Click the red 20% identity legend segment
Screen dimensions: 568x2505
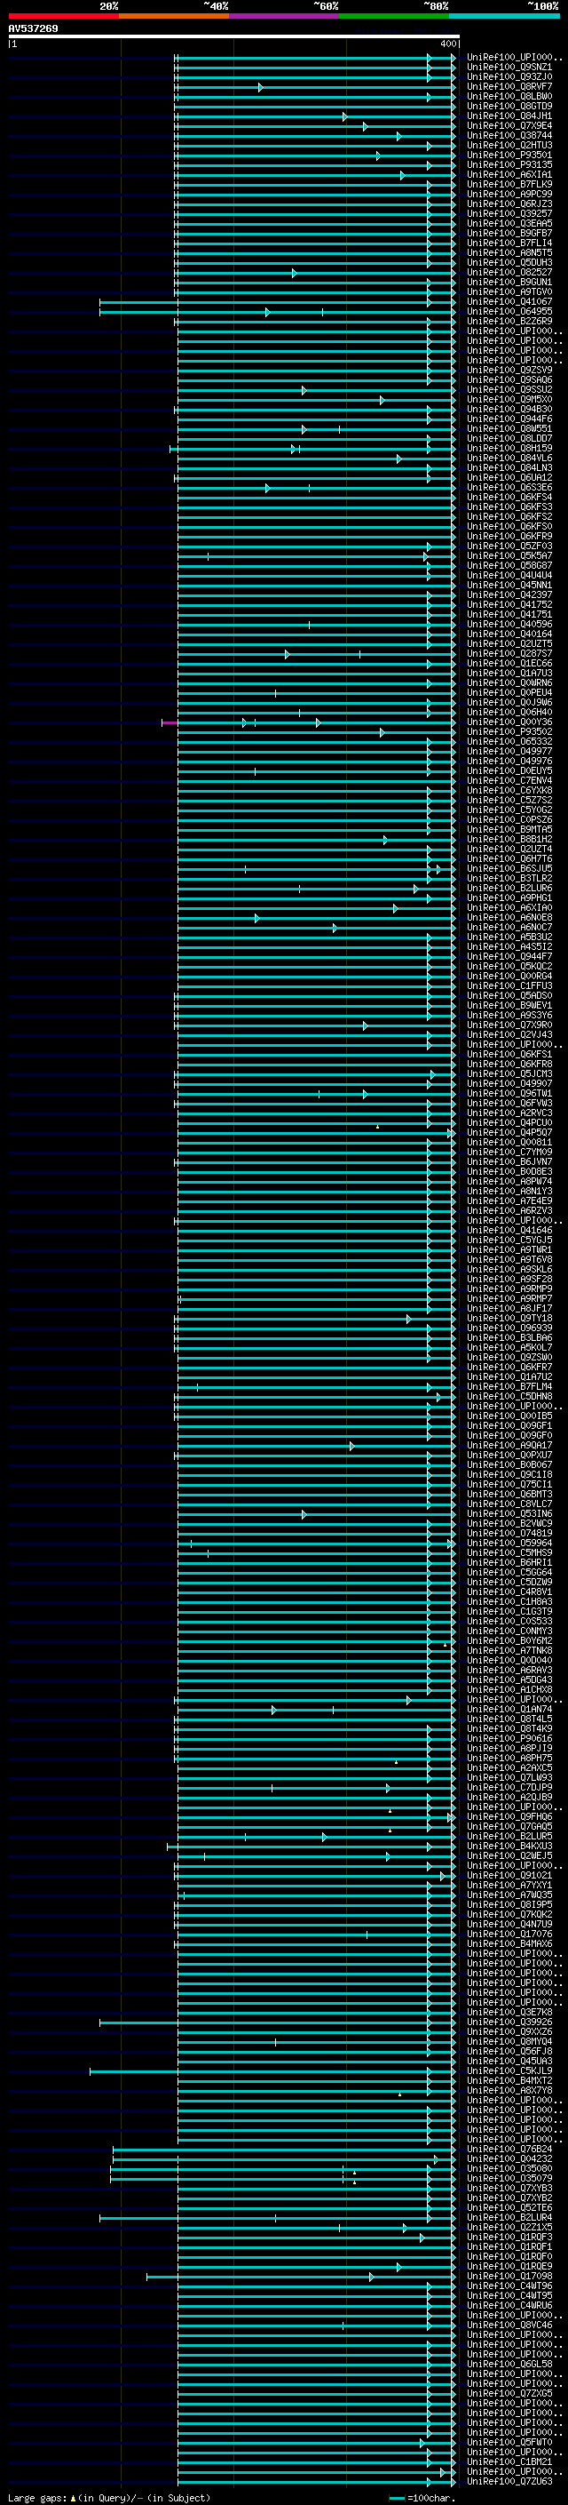63,16
